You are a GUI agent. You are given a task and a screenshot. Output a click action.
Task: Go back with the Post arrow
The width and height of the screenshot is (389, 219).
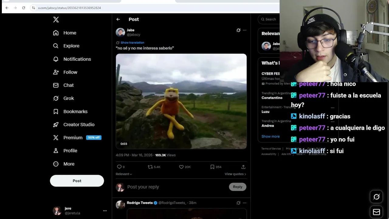coord(118,19)
